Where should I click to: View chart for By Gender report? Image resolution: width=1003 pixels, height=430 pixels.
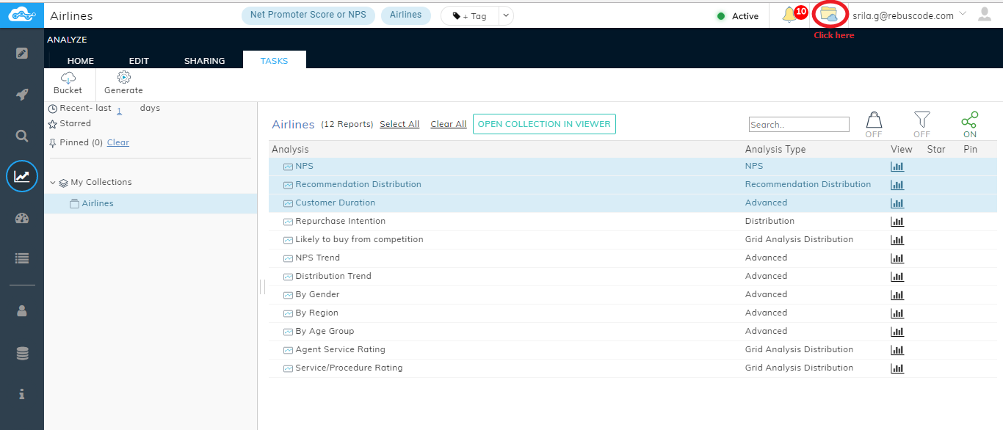pos(897,295)
